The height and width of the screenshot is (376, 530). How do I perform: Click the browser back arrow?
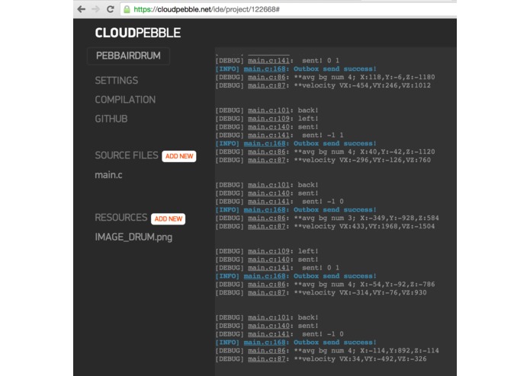[81, 9]
